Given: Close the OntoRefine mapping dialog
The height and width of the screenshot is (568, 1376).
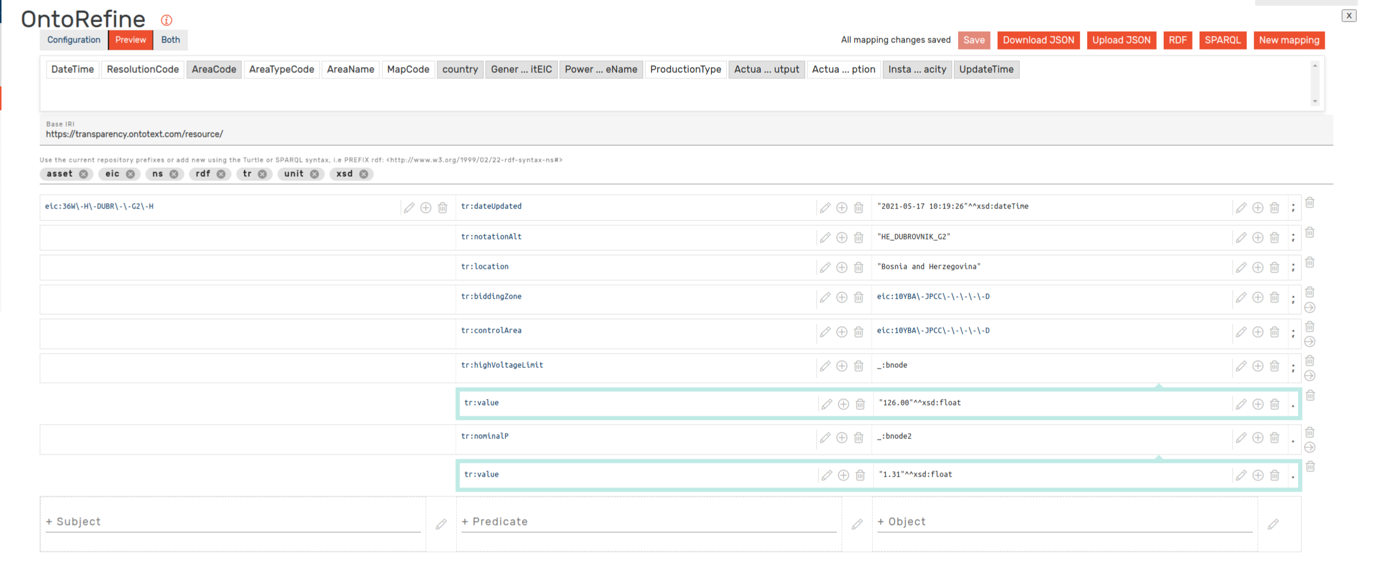Looking at the screenshot, I should coord(1349,16).
